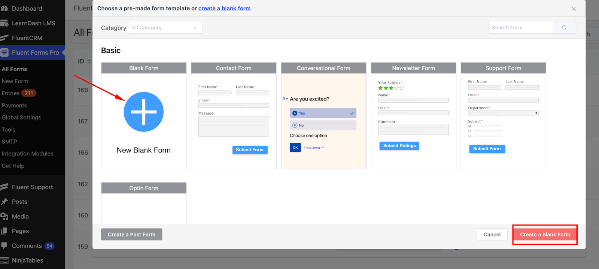Click the Posts pin icon
Screen dimensions: 599x269
4,202
